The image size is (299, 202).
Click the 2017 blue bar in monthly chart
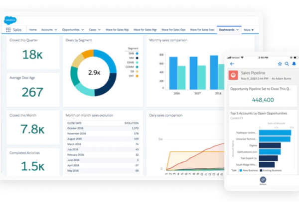pyautogui.click(x=193, y=73)
